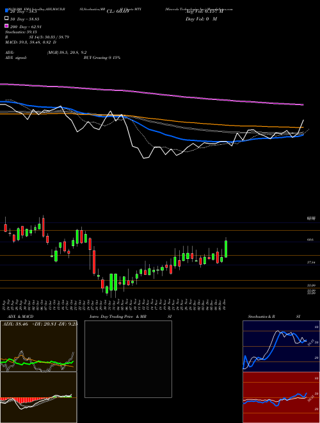The width and height of the screenshot is (320, 423).
Task: Open the MACD histogram chart panel
Action: 38,397
